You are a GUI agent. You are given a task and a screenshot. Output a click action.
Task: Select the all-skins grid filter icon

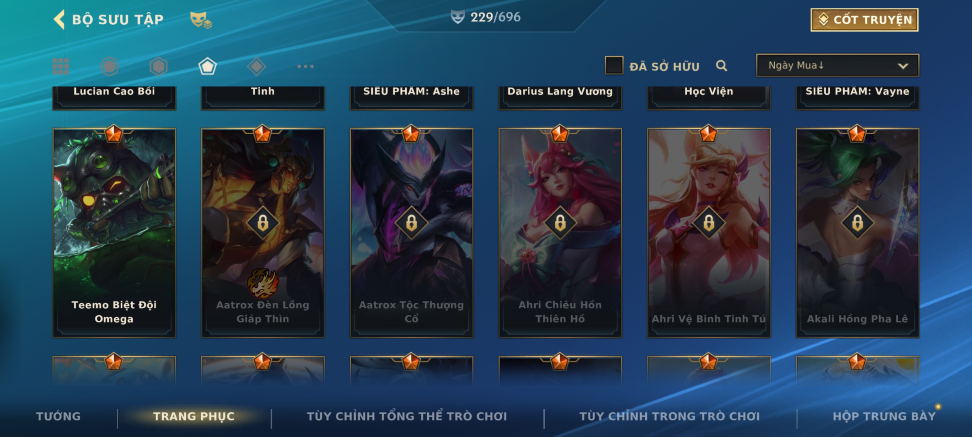click(x=61, y=66)
